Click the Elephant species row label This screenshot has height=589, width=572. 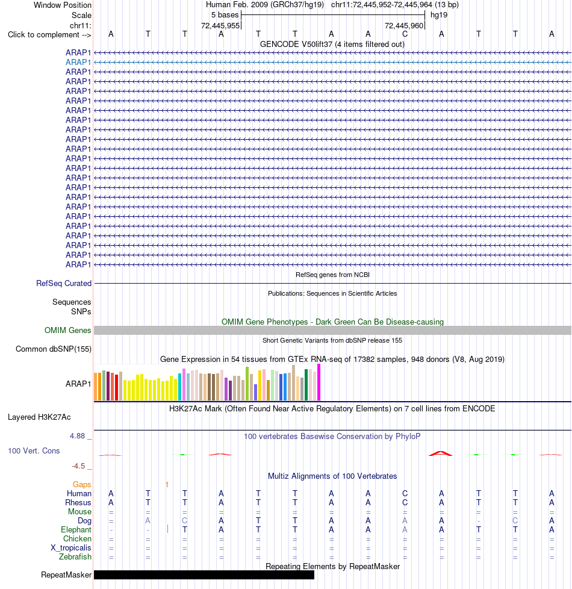[x=76, y=529]
